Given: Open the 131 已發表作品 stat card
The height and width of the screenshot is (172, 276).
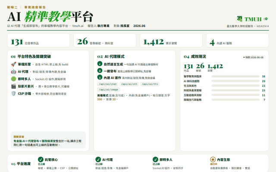Looking at the screenshot, I should click(38, 40).
